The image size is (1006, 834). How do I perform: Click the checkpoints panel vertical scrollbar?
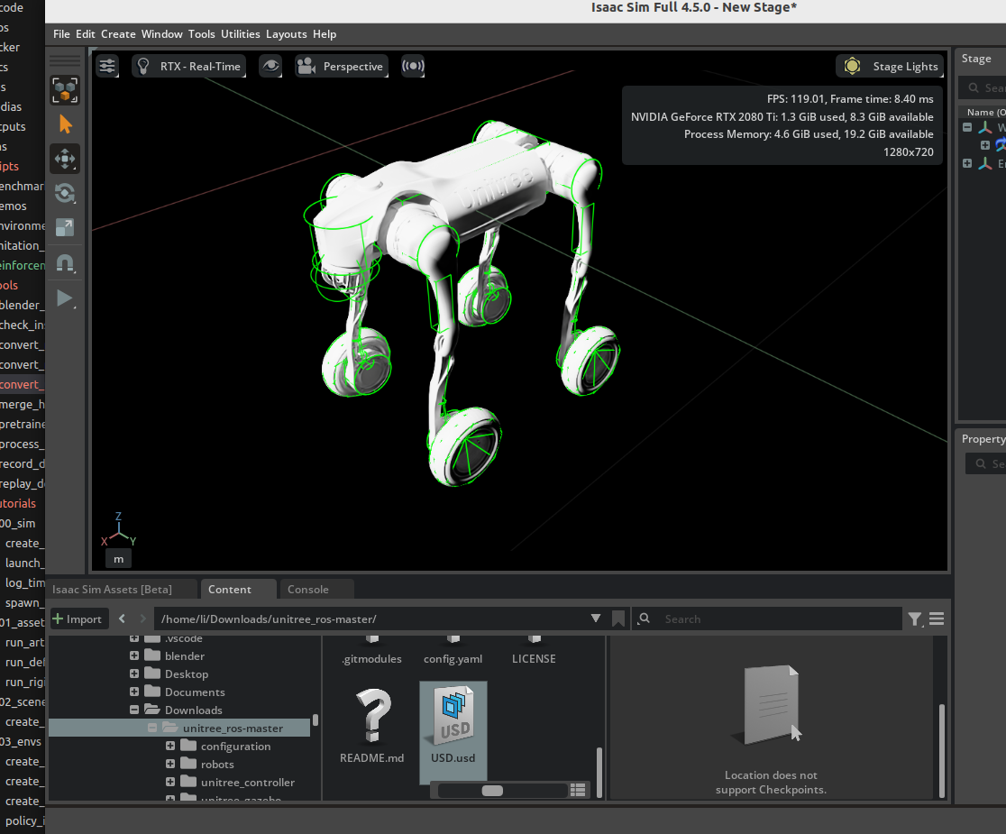pyautogui.click(x=942, y=750)
